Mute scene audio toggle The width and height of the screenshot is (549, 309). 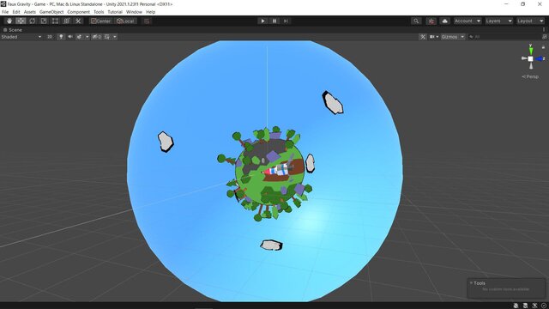[x=70, y=37]
